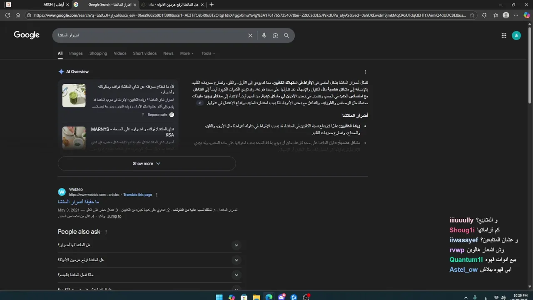The image size is (533, 300).
Task: Open AI Overview three-dot options
Action: point(365,72)
